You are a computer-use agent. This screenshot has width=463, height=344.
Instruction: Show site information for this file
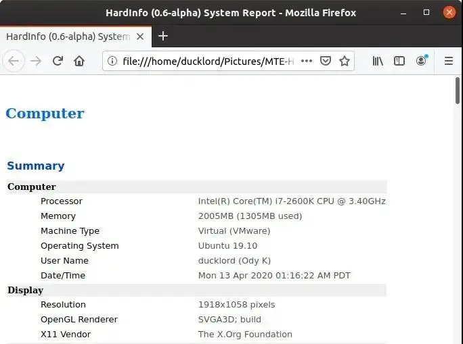(x=112, y=61)
